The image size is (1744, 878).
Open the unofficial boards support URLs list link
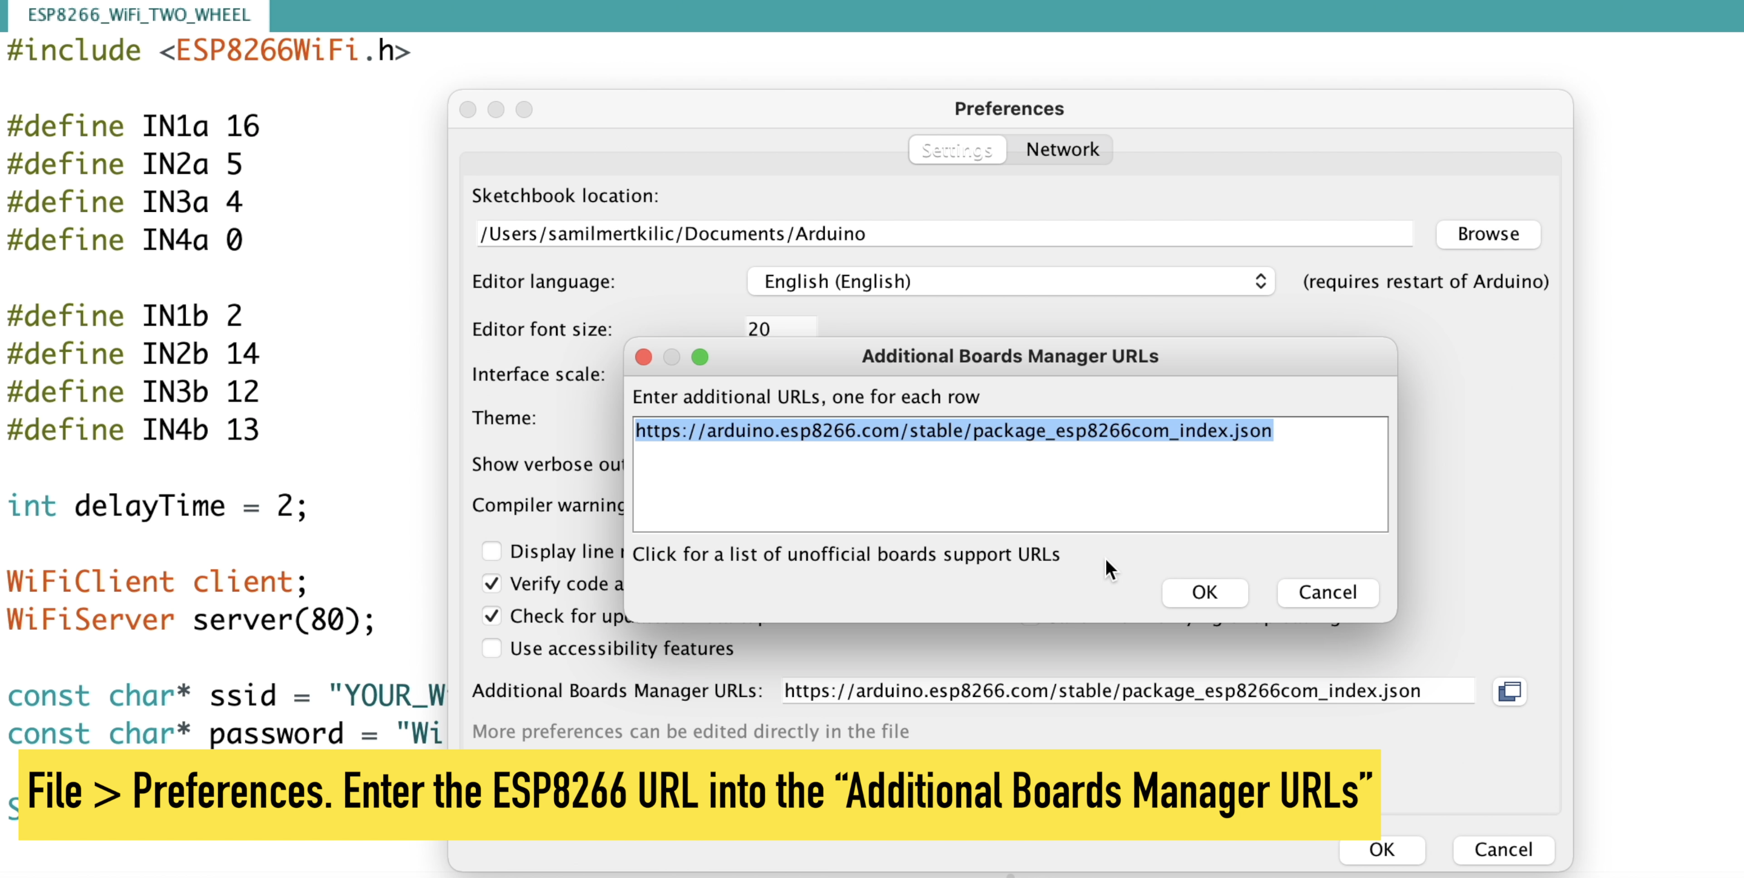pos(845,555)
